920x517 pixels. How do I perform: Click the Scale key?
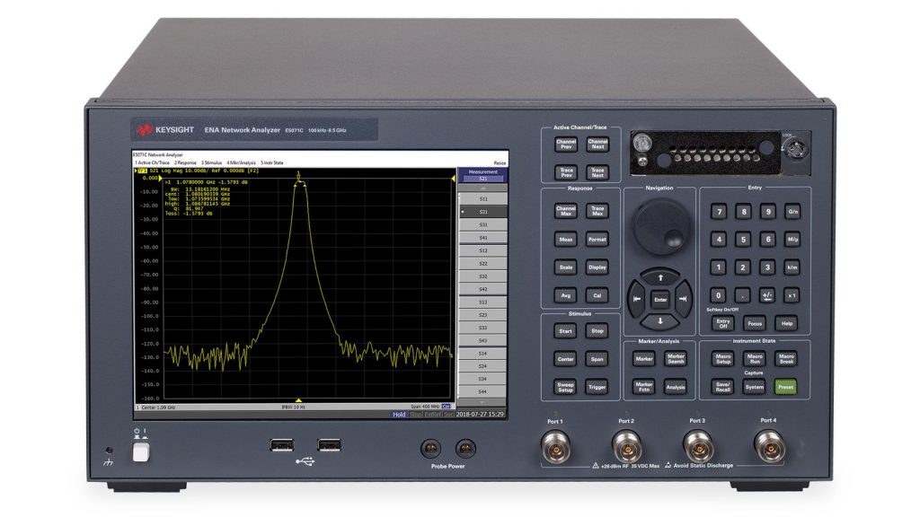[x=566, y=267]
